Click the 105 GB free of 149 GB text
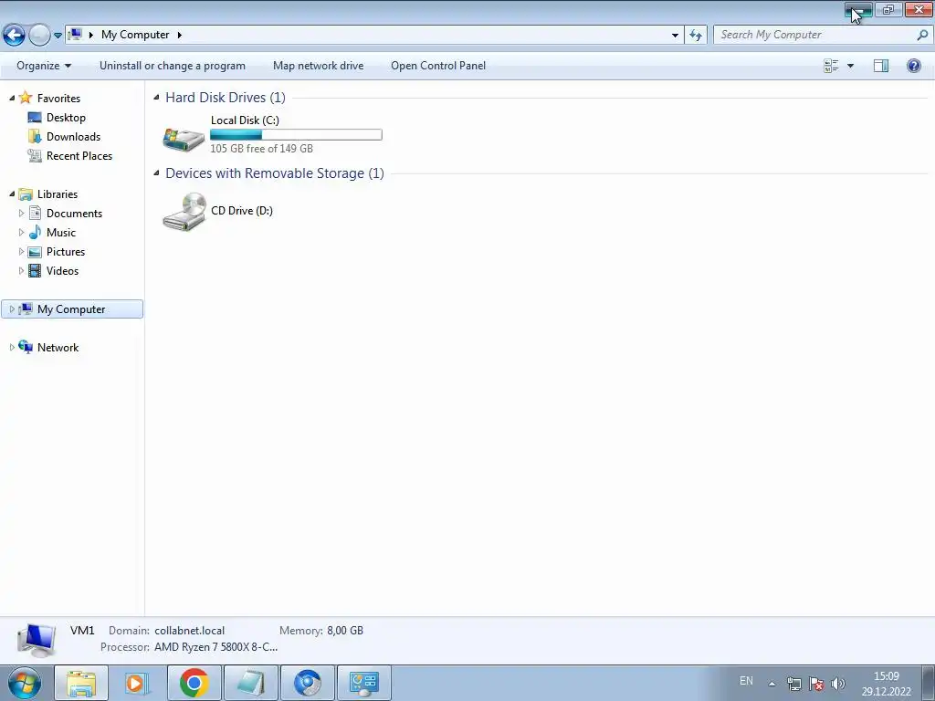Viewport: 935px width, 701px height. click(261, 149)
